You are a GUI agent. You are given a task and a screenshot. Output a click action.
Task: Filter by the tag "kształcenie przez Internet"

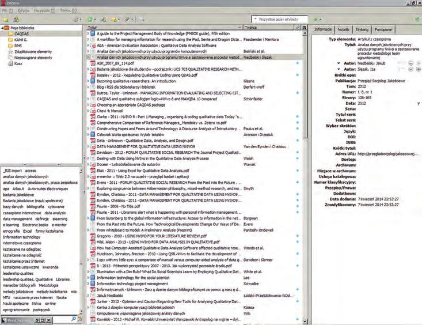coord(24,261)
